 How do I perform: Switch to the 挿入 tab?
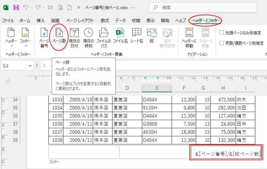point(40,21)
